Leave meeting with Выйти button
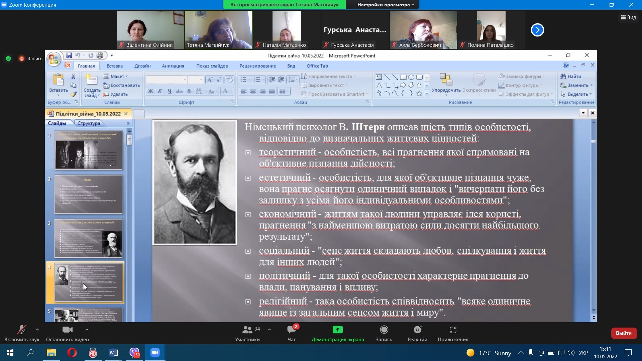The image size is (642, 361). tap(623, 333)
